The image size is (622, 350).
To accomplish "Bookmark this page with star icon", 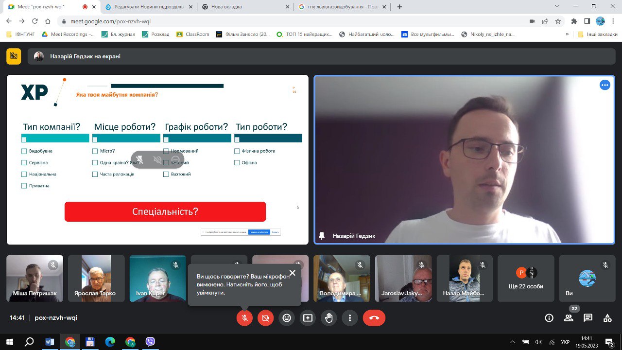I will point(558,21).
